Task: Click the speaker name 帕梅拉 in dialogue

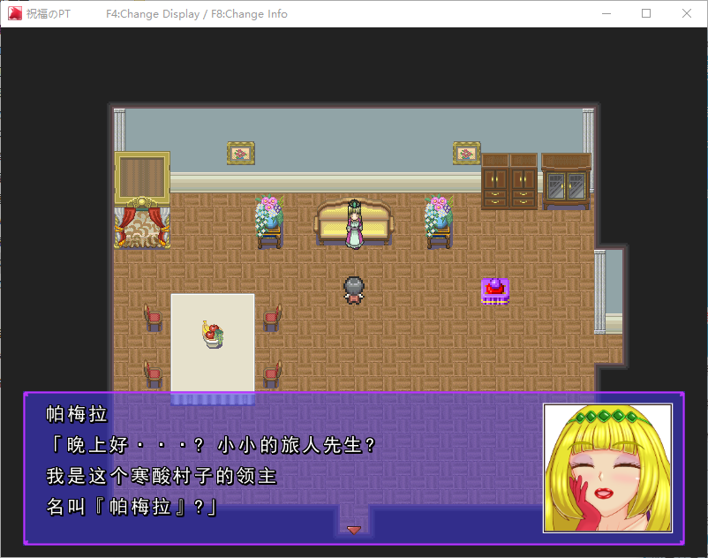Action: tap(76, 415)
